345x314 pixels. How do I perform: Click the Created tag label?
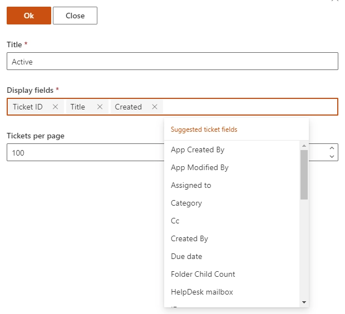(129, 107)
